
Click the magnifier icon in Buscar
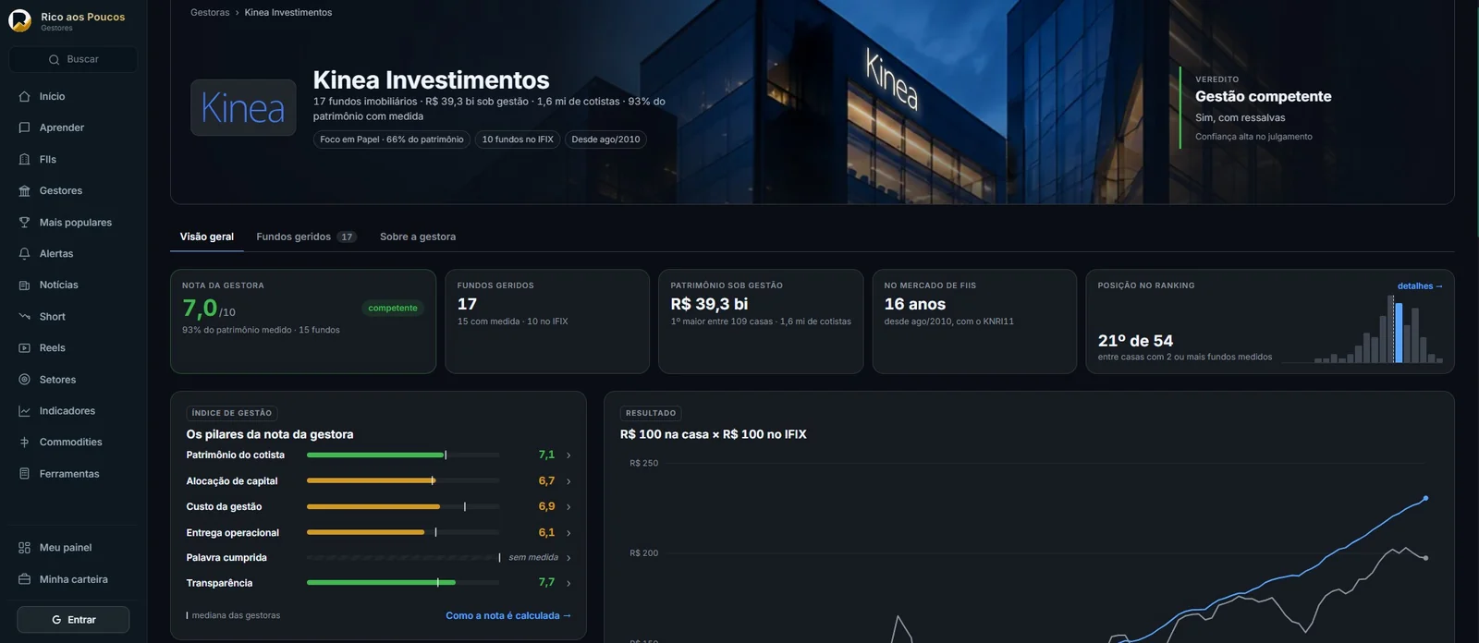click(54, 59)
